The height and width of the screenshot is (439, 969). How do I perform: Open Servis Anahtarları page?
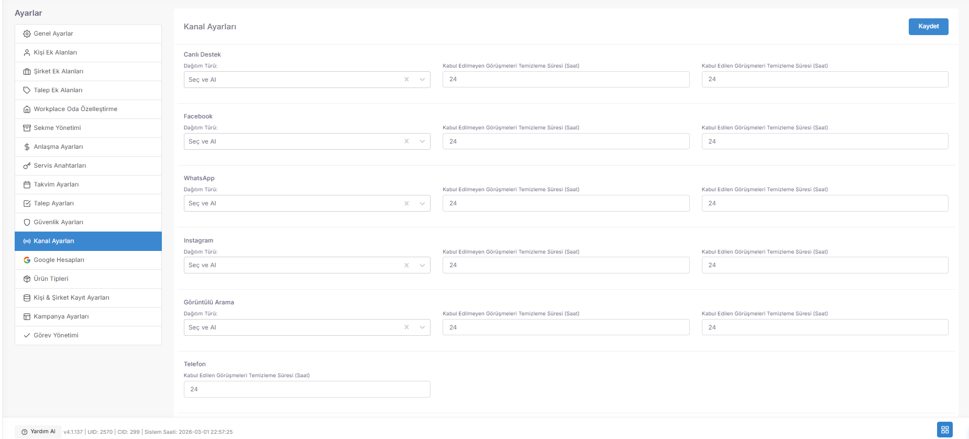click(88, 166)
